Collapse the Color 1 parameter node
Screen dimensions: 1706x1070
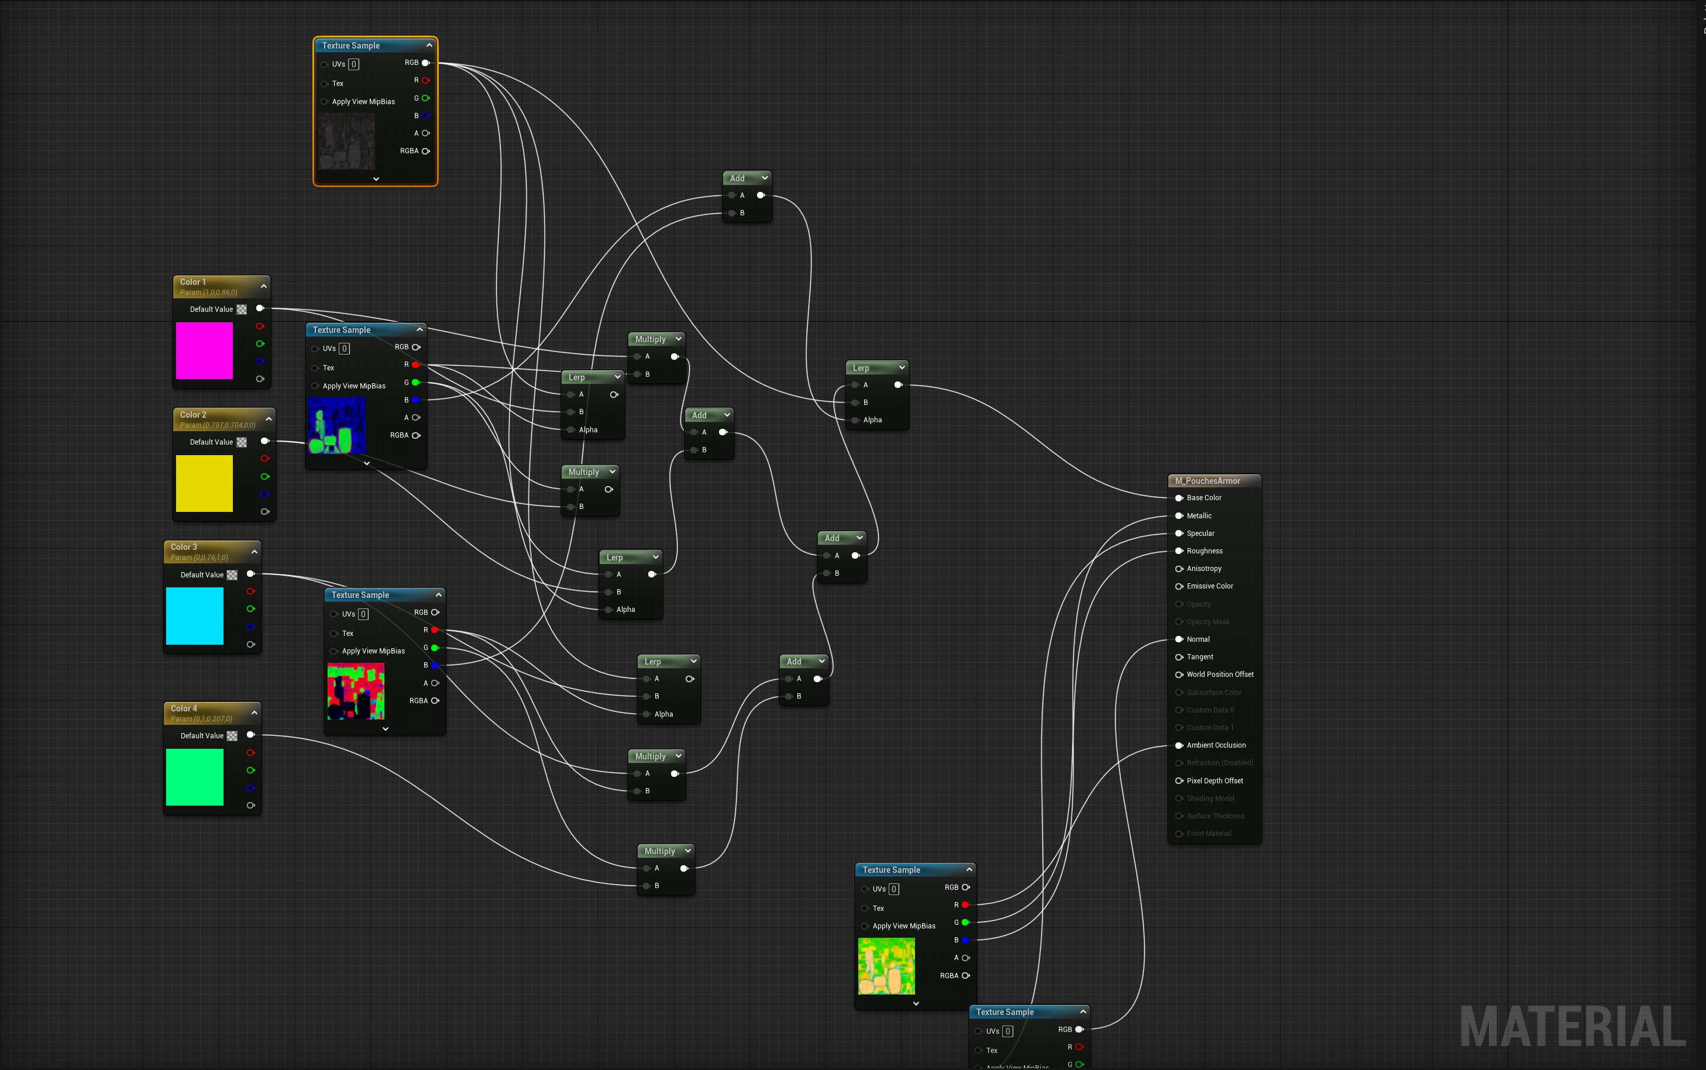(264, 287)
